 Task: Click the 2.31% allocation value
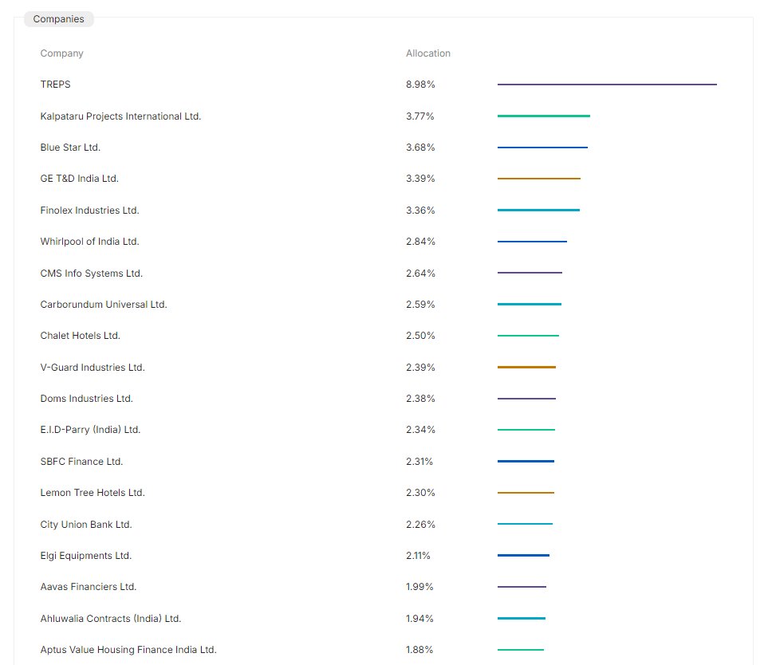coord(419,462)
